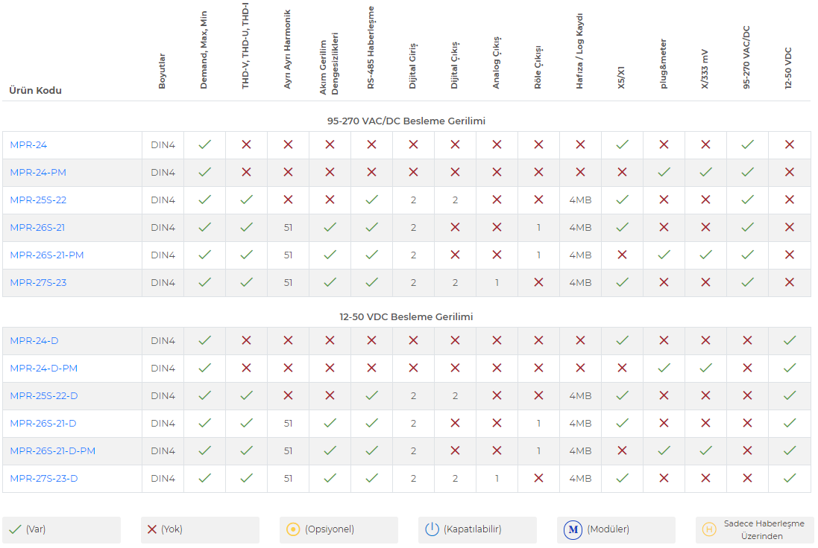818x548 pixels.
Task: Open the MPR-26S-21-D-PM product link
Action: click(x=52, y=450)
